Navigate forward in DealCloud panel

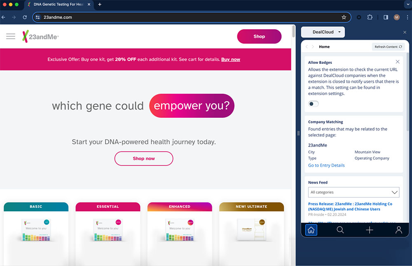(313, 47)
